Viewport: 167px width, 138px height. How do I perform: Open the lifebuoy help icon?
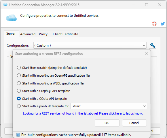tap(154, 24)
